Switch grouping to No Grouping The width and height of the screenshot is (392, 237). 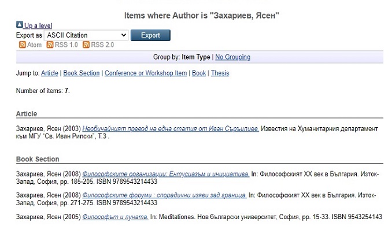pyautogui.click(x=233, y=57)
